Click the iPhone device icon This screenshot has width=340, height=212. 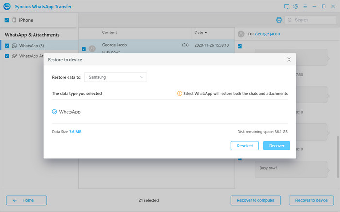tap(14, 20)
